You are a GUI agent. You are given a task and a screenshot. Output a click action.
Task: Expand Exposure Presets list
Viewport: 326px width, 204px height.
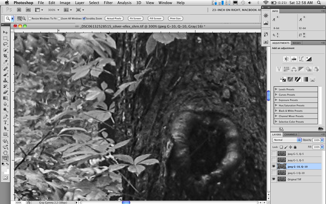[276, 100]
